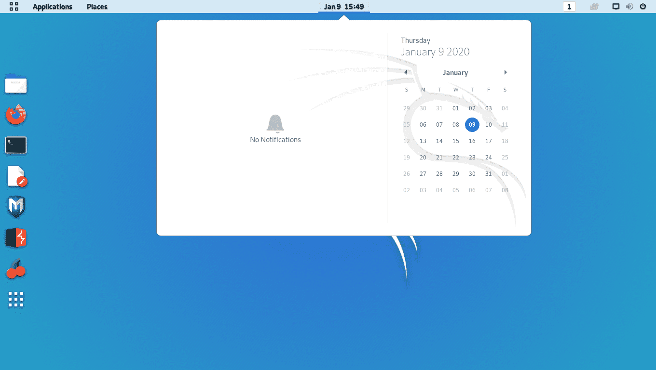Screen dimensions: 656x370
Task: Click the power menu icon
Action: click(x=643, y=6)
